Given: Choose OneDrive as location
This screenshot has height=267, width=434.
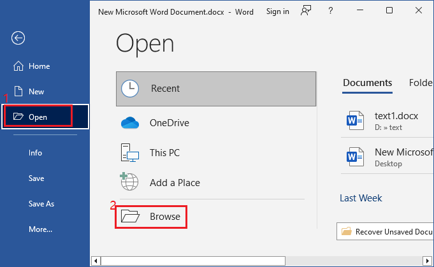Looking at the screenshot, I should tap(216, 123).
